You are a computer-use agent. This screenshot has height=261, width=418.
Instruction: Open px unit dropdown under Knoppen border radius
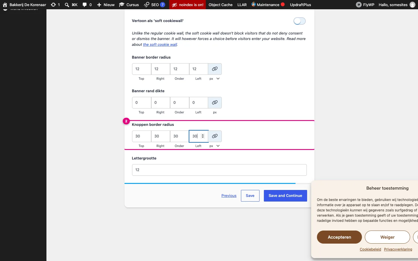[x=215, y=146]
